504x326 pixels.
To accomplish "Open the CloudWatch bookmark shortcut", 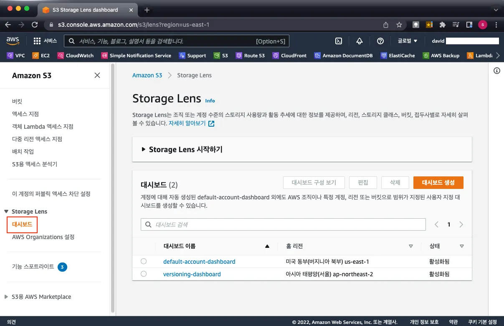I will pos(75,55).
